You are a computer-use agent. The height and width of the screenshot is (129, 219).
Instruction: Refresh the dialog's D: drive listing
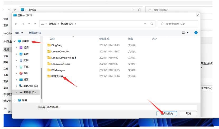point(152,24)
